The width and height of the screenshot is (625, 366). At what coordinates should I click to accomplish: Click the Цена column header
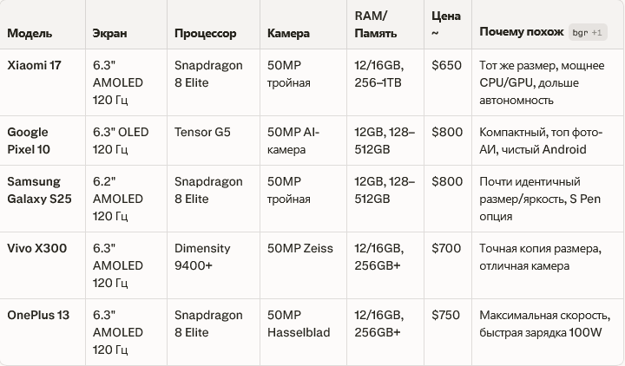click(445, 24)
